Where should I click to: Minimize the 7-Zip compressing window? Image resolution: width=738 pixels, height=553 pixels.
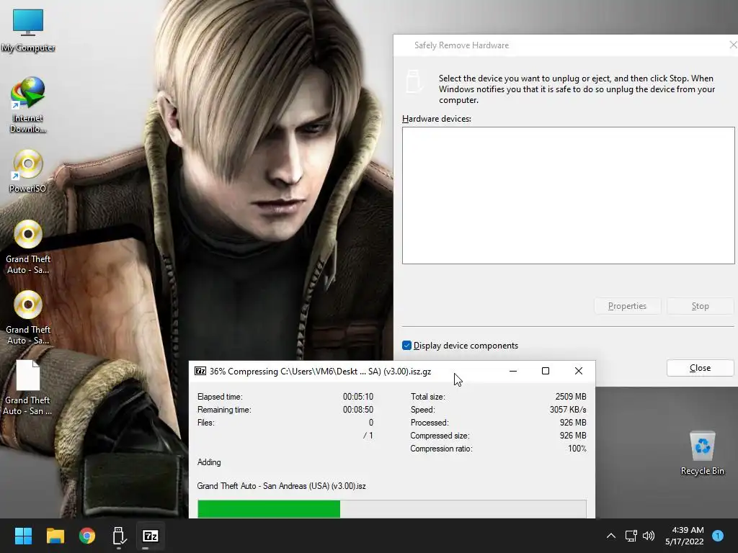[x=513, y=371]
